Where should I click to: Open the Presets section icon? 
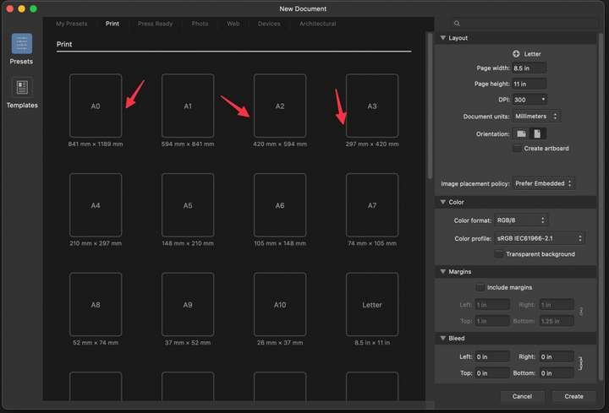[22, 43]
